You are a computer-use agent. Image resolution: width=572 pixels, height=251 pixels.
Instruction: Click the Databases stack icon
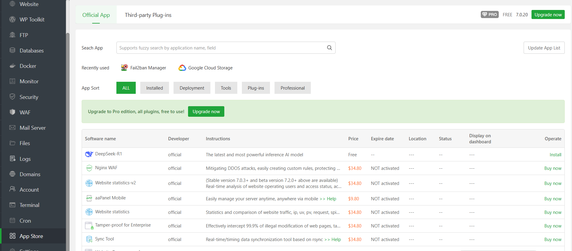12,50
